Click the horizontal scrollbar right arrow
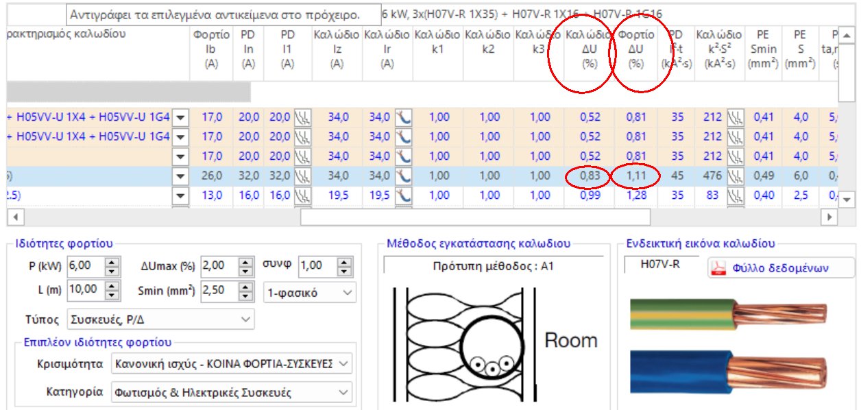The width and height of the screenshot is (861, 410). click(830, 217)
